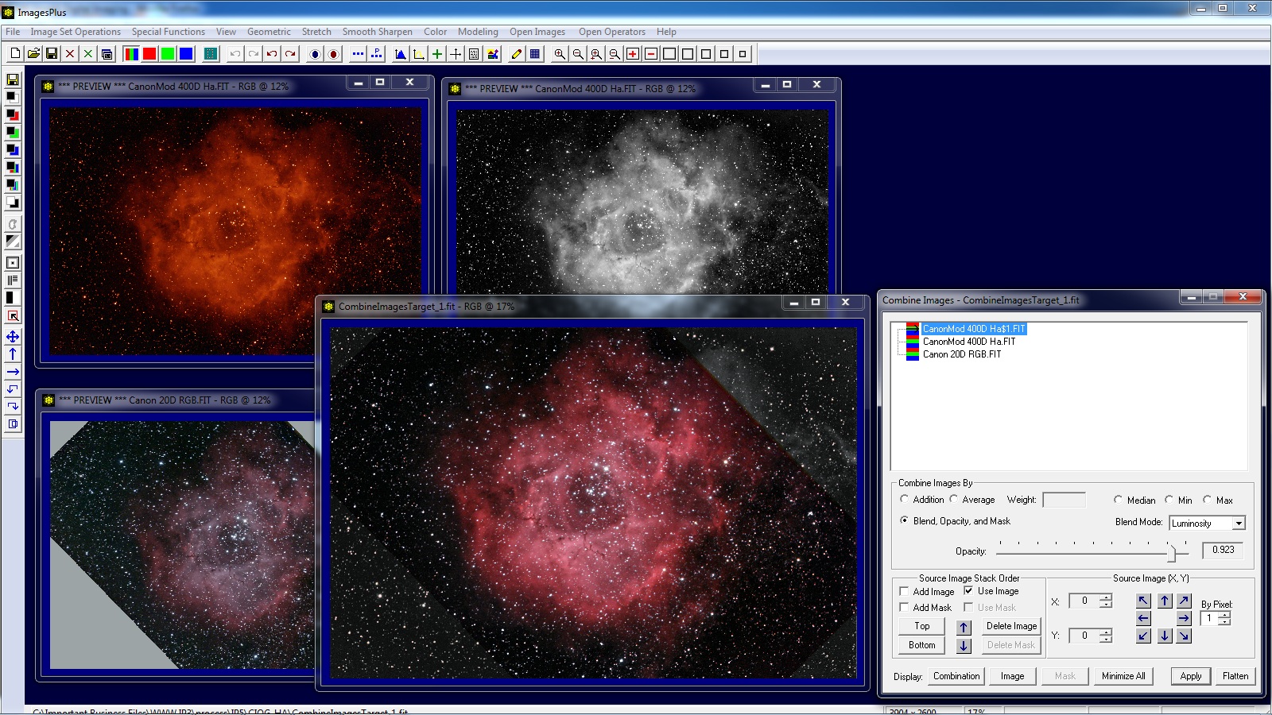Click the green X icon in top toolbar
Screen dimensions: 1272x715
(x=88, y=54)
